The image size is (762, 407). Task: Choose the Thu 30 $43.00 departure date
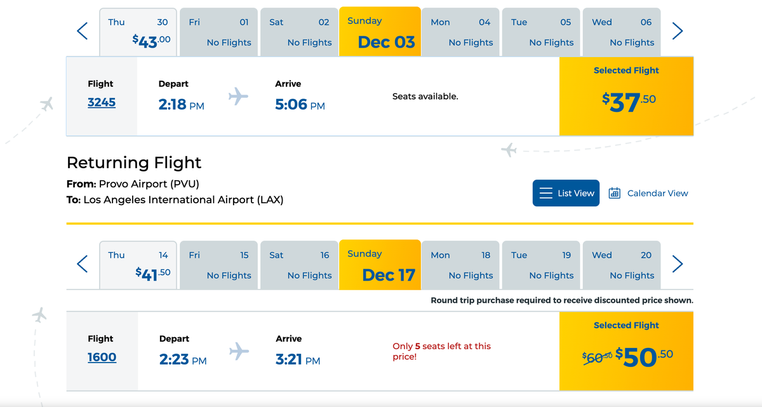coord(138,31)
